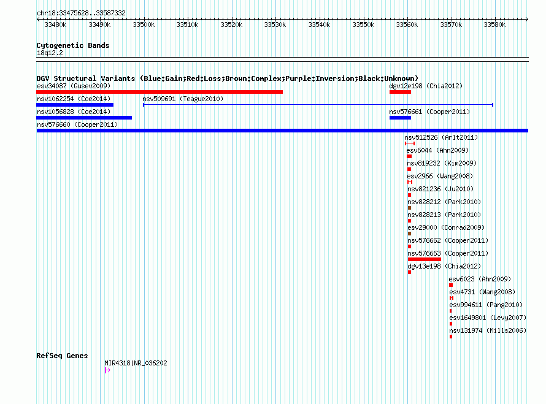Click the red esv994611 marker
Screen dimensions: 546x404
[x=450, y=311]
